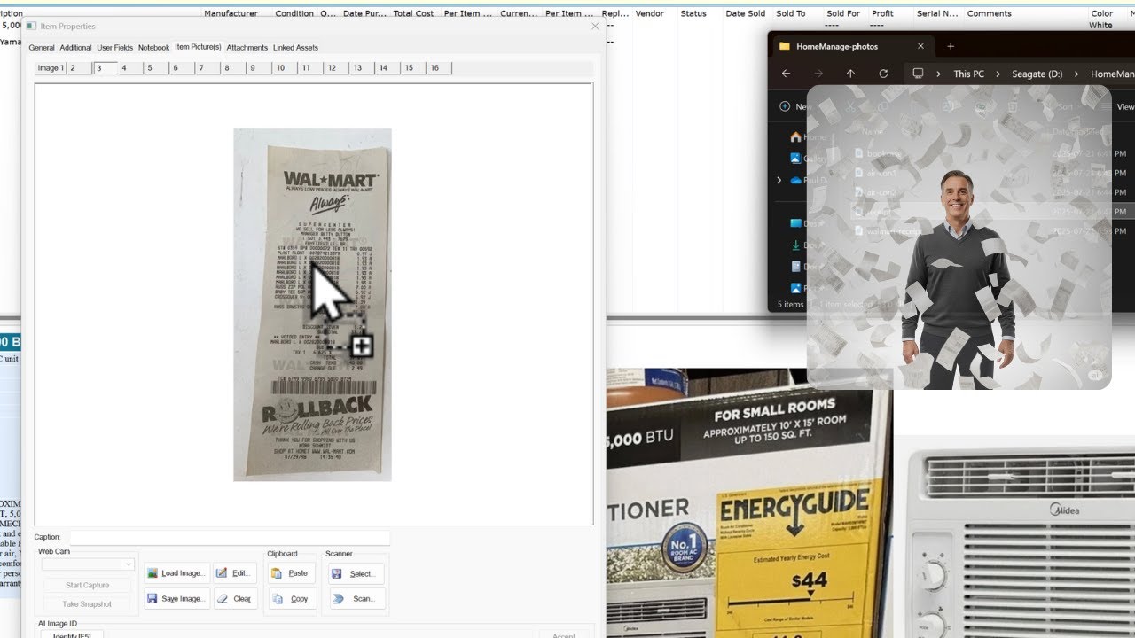
Task: Copy image to clipboard
Action: tap(291, 599)
